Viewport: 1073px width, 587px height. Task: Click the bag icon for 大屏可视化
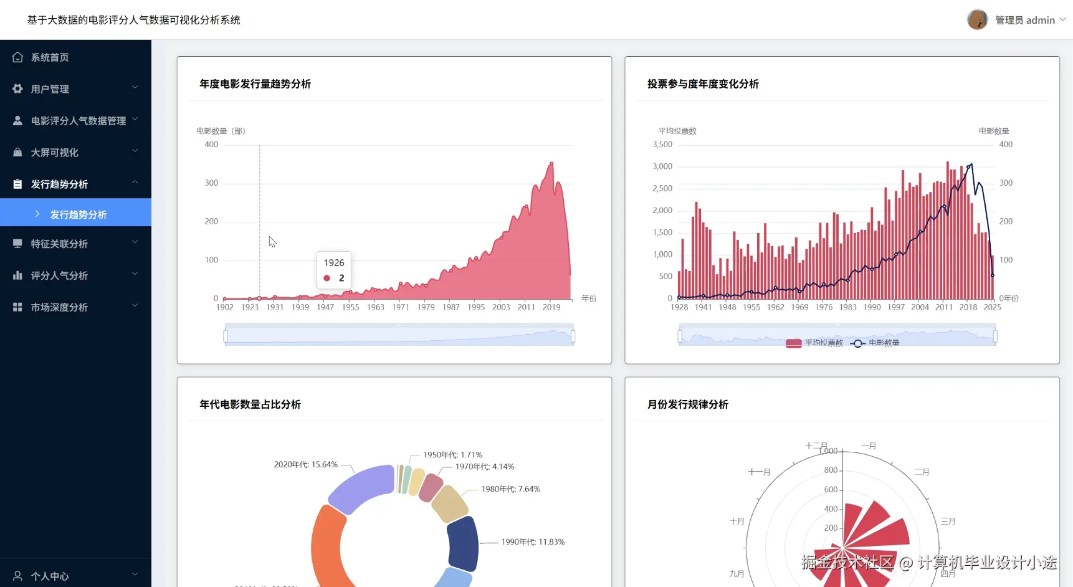point(17,153)
